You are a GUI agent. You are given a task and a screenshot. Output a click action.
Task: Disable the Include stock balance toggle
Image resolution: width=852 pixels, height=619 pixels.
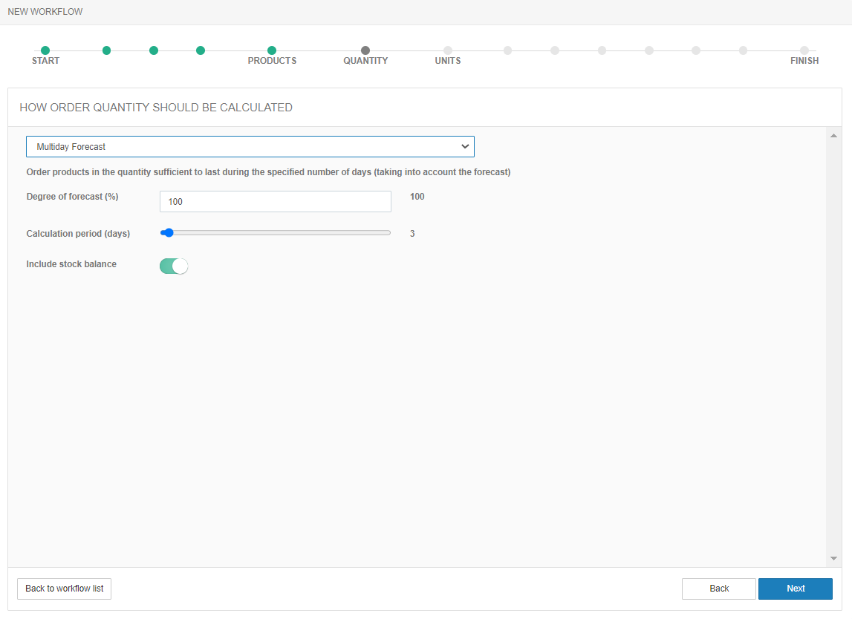click(174, 266)
